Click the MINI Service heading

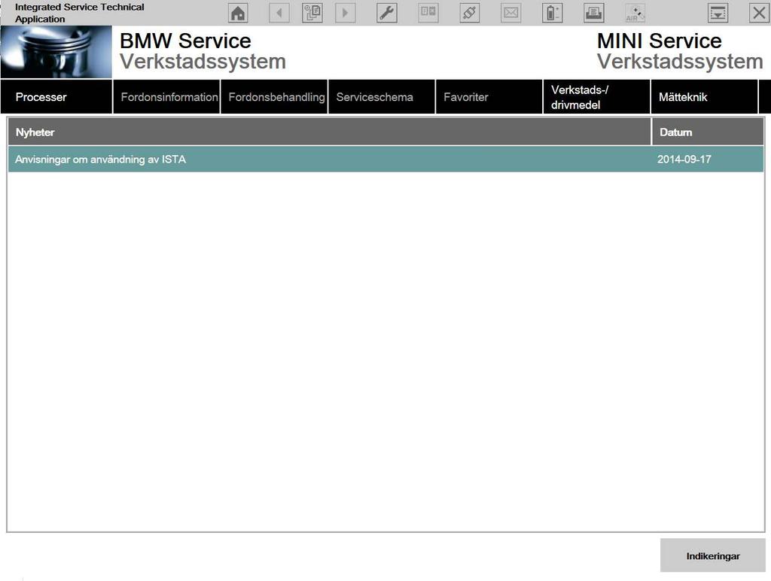coord(660,41)
